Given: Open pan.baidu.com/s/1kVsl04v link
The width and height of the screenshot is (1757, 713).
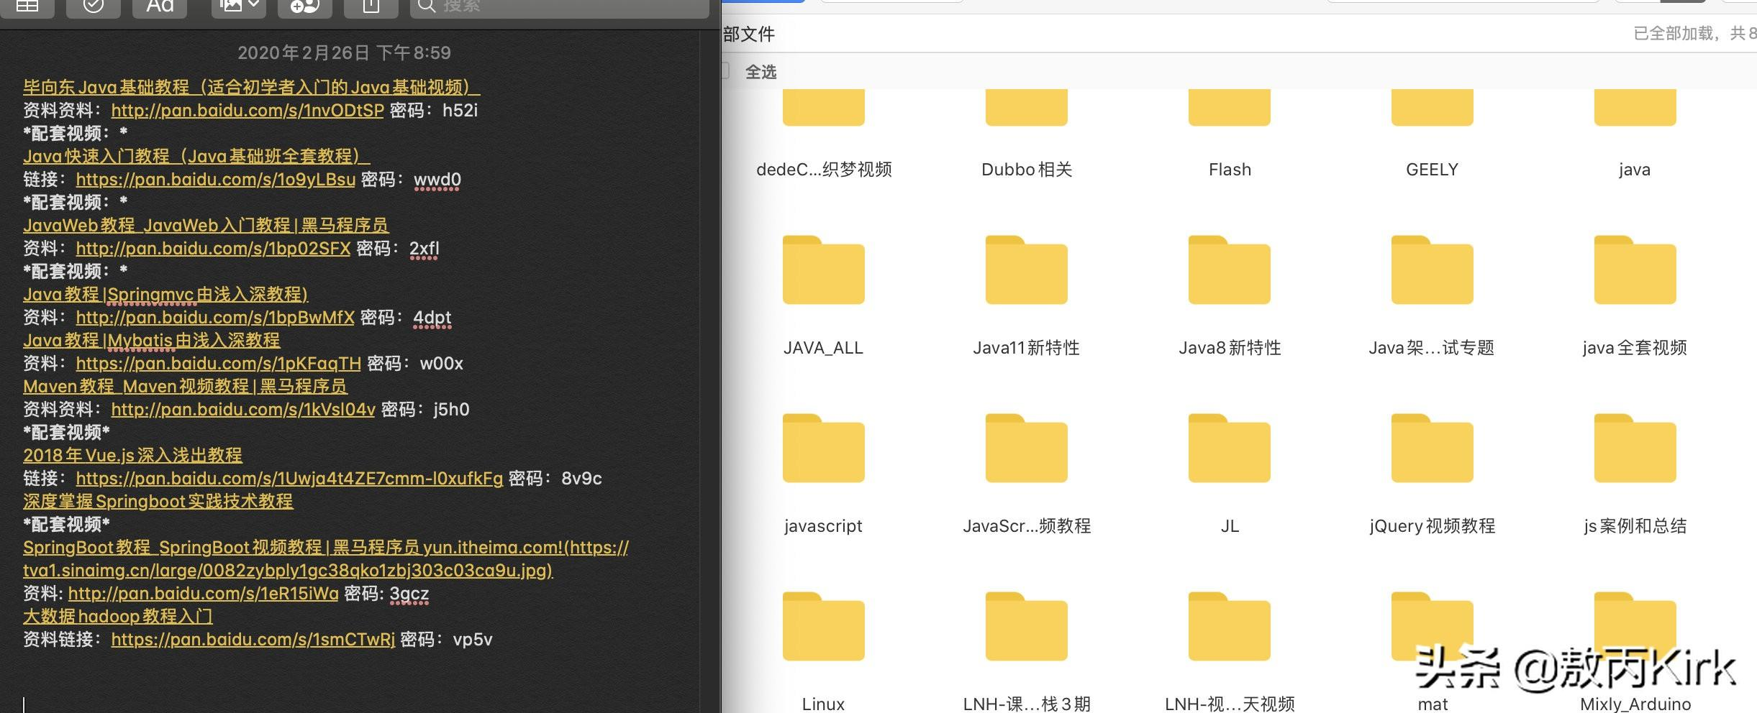Looking at the screenshot, I should coord(243,410).
